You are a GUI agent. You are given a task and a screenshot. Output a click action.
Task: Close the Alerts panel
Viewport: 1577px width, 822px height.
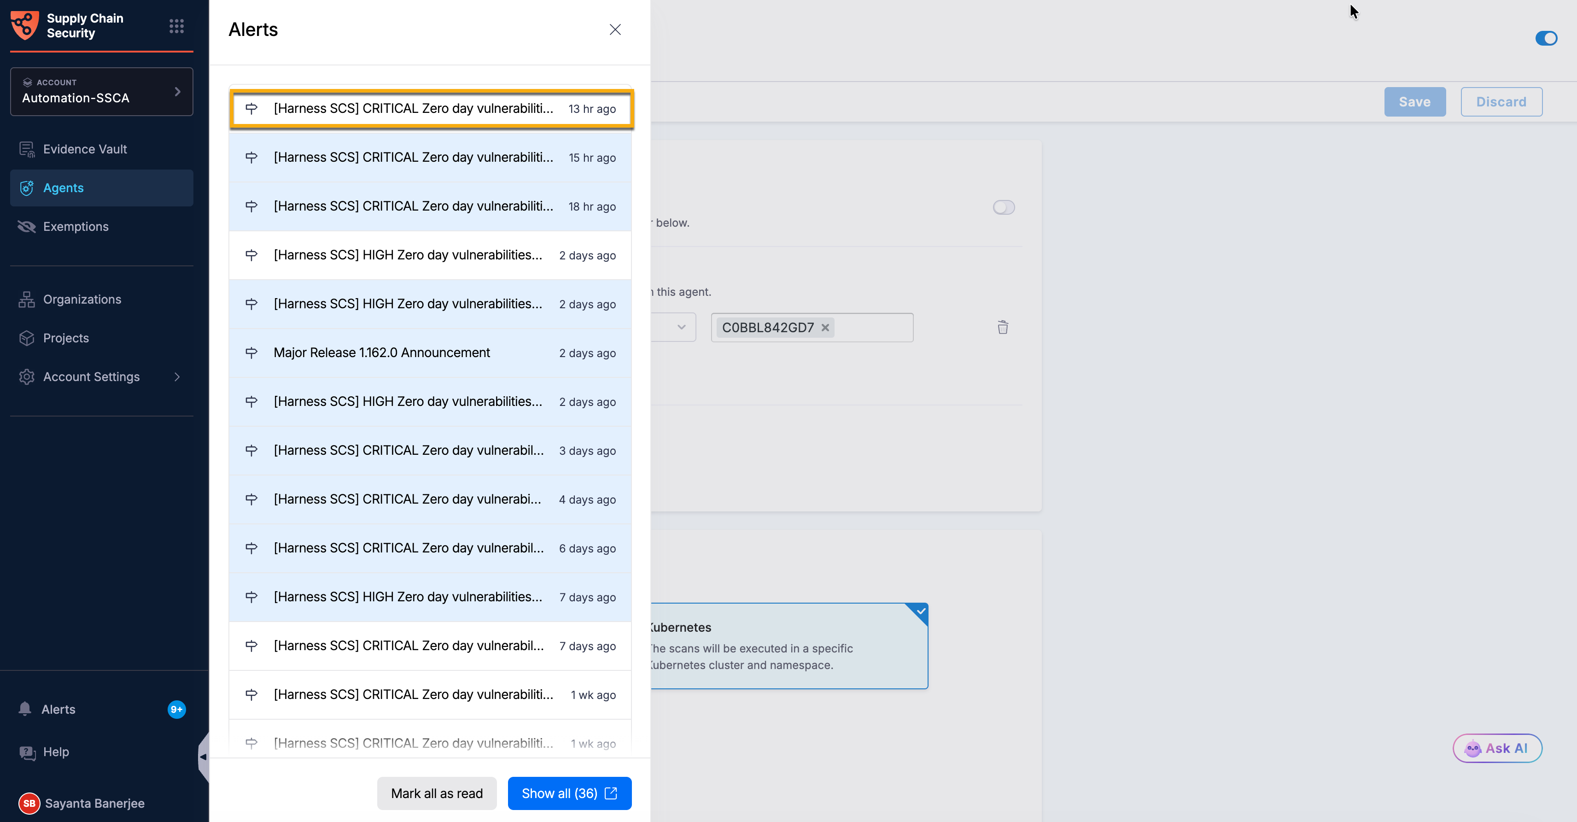tap(615, 29)
